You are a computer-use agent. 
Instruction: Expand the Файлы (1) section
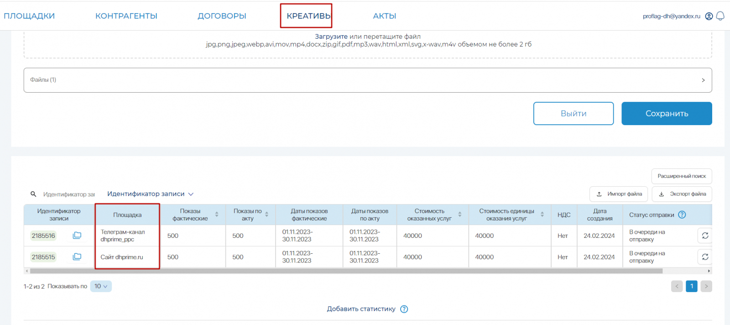pyautogui.click(x=703, y=80)
